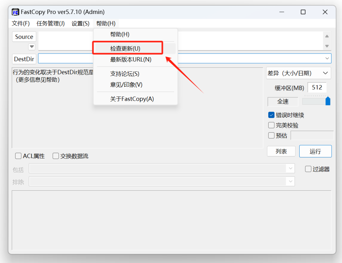Expand the 排除 filter dropdown

tap(290, 181)
